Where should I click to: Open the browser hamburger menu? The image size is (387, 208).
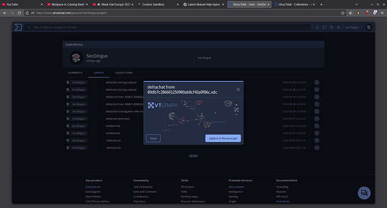(x=382, y=13)
